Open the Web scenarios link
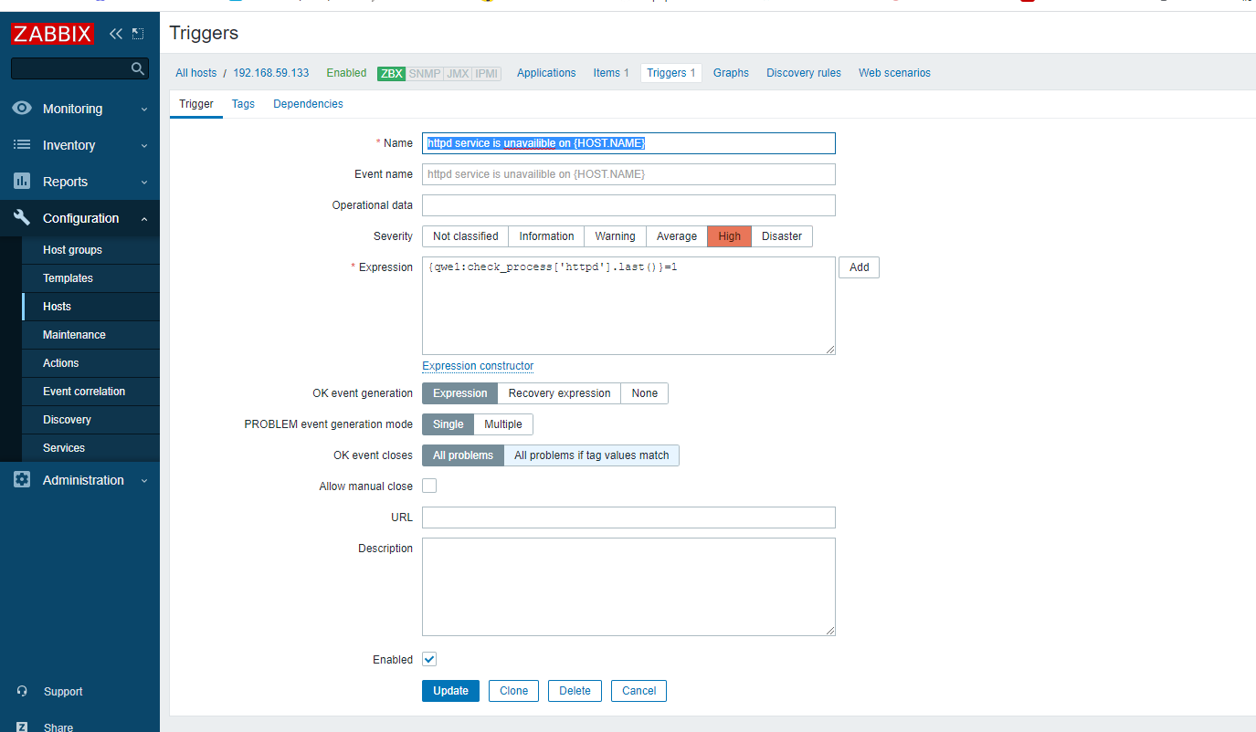The height and width of the screenshot is (732, 1256). (894, 73)
